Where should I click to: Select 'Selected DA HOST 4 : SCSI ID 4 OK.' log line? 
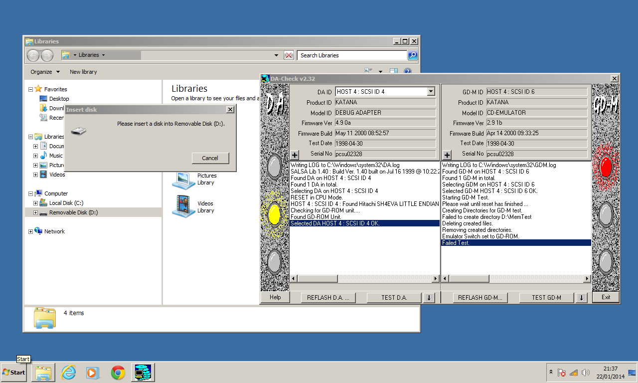364,223
